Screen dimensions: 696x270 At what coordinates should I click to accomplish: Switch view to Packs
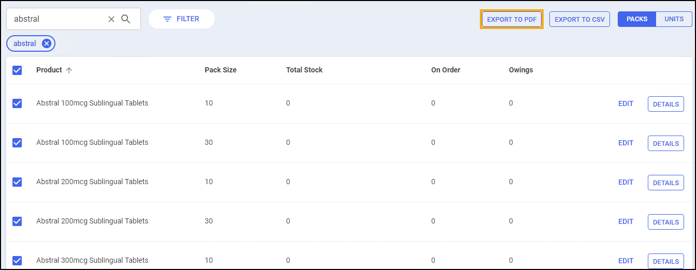point(637,19)
